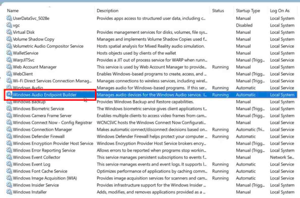The height and width of the screenshot is (198, 300).
Task: Select the Windows Biometric Service row
Action: click(38, 109)
